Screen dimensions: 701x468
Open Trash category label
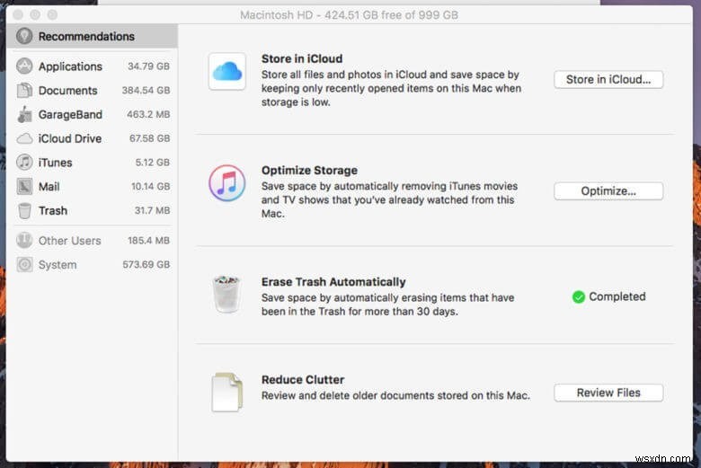pyautogui.click(x=53, y=210)
